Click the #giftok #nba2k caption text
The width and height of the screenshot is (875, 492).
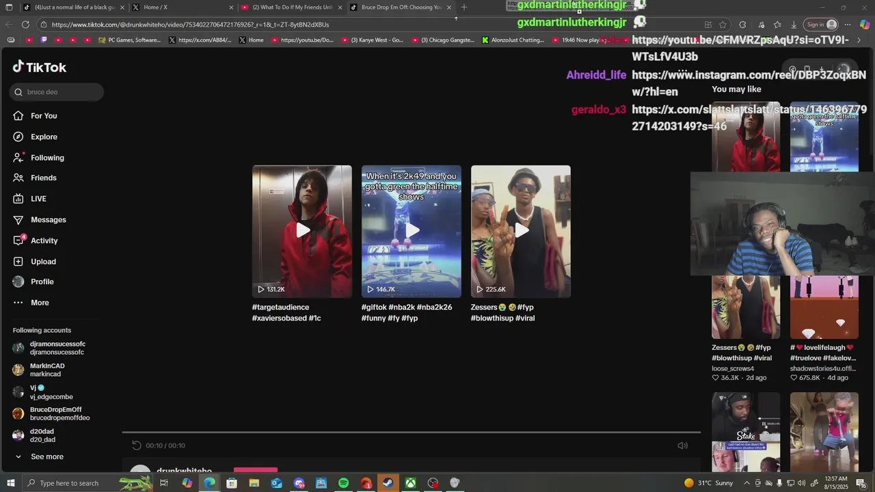(x=407, y=312)
